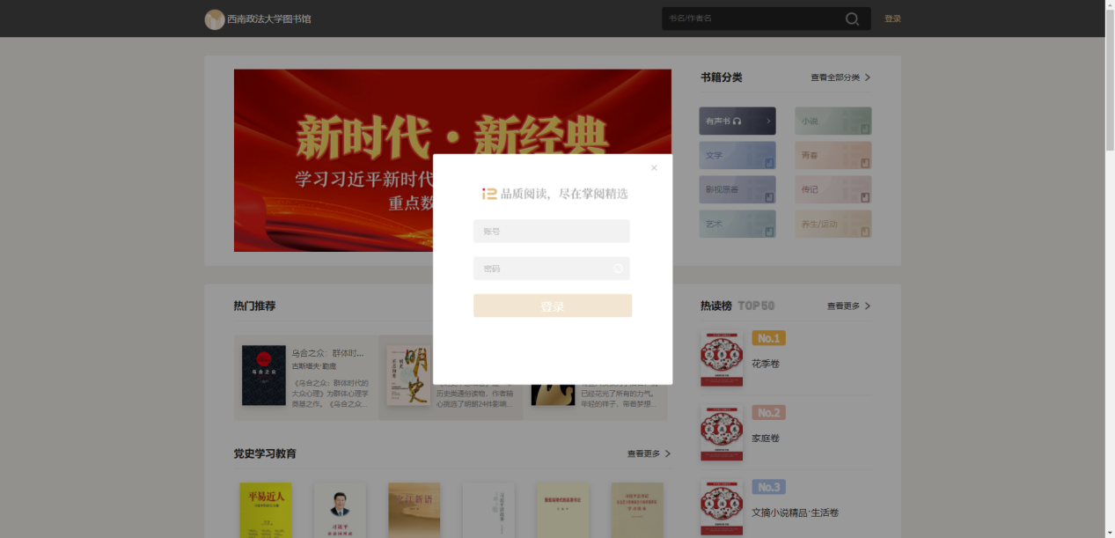Open the 文学 category tile

click(x=737, y=155)
